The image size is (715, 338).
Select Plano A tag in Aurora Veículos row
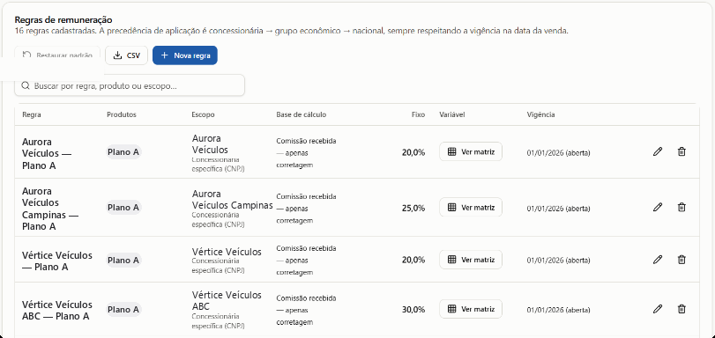(123, 152)
